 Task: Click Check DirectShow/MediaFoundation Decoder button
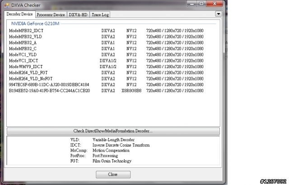point(113,131)
